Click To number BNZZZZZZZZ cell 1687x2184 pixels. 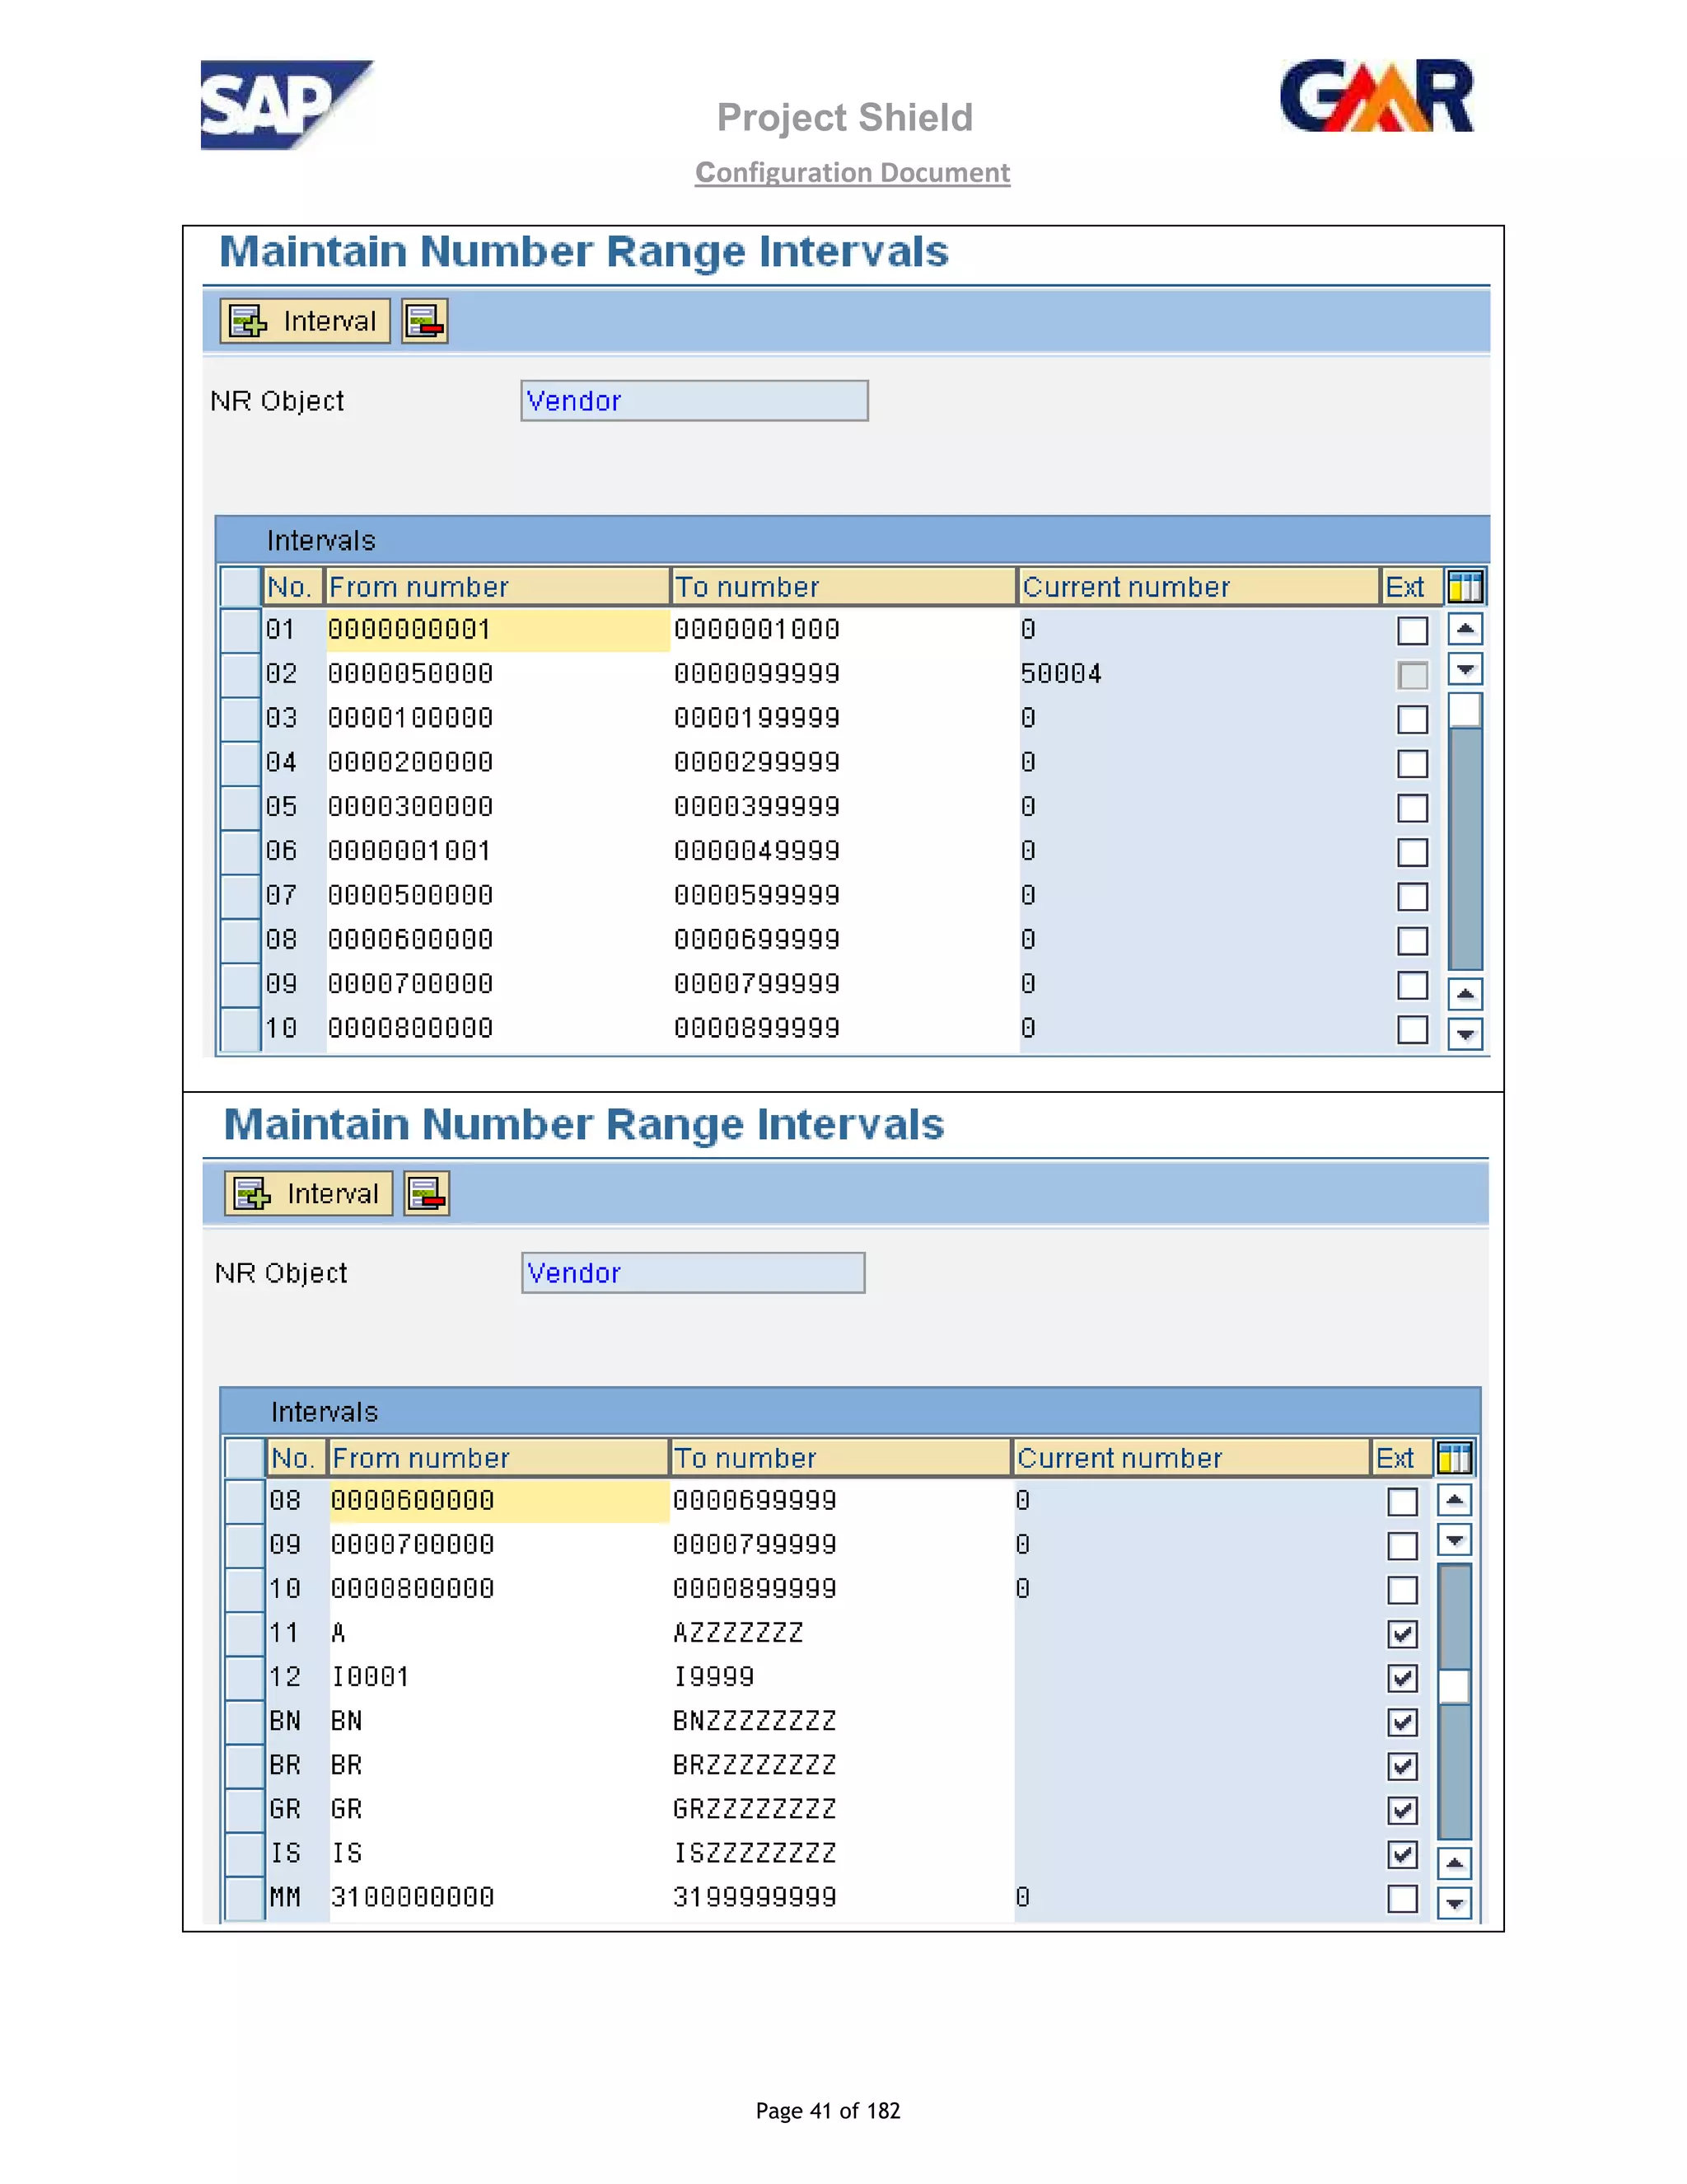tap(842, 1722)
